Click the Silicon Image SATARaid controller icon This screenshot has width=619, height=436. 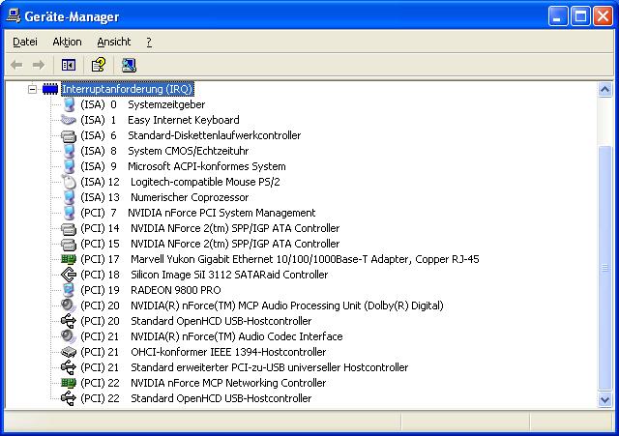click(69, 275)
